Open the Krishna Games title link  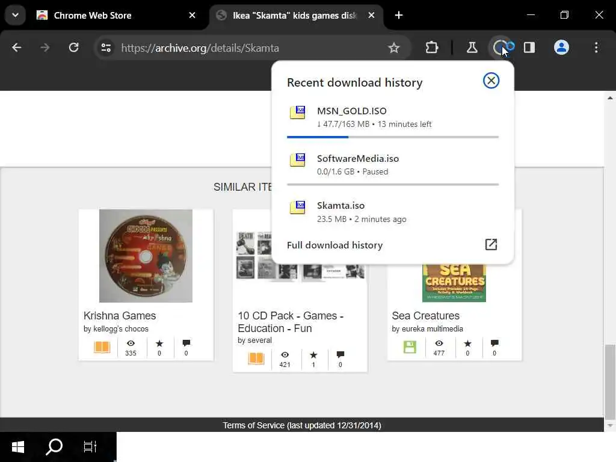click(120, 316)
